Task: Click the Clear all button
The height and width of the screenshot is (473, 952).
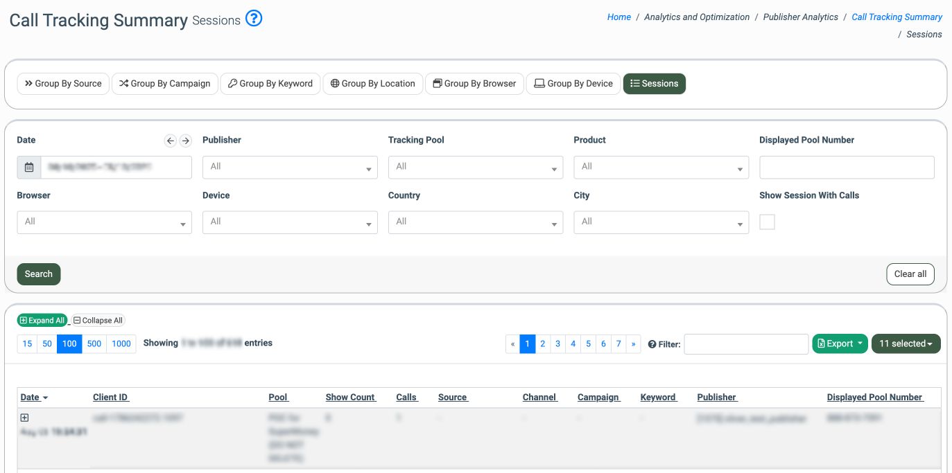Action: click(910, 274)
